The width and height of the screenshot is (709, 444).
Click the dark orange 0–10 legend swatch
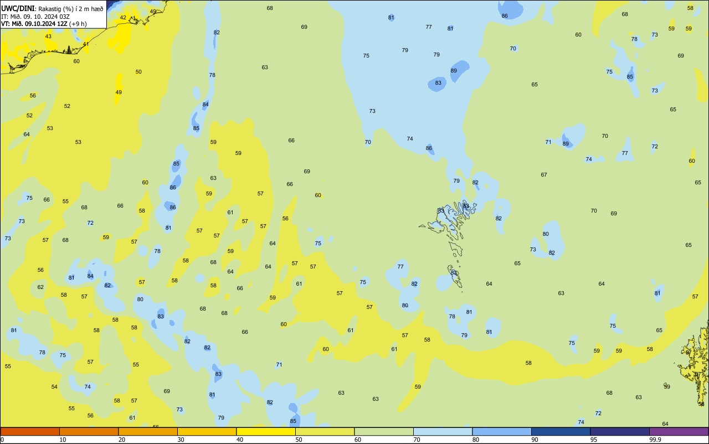tap(30, 431)
